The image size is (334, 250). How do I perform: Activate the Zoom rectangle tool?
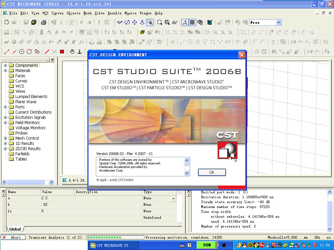[x=150, y=22]
